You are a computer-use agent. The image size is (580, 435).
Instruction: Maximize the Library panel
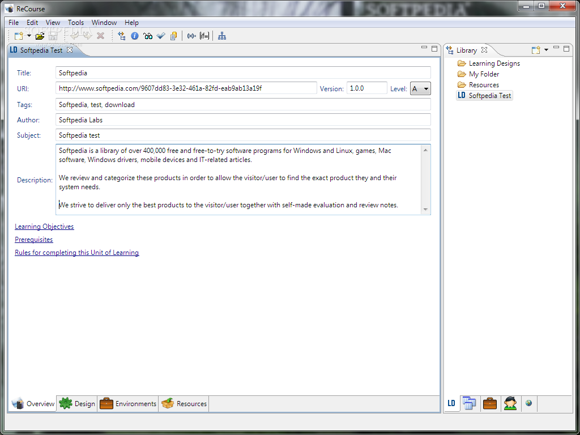(566, 49)
